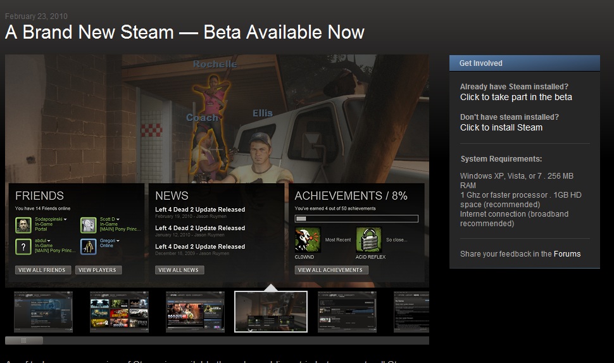Click the Ellis character label
Image resolution: width=614 pixels, height=363 pixels.
click(x=262, y=113)
